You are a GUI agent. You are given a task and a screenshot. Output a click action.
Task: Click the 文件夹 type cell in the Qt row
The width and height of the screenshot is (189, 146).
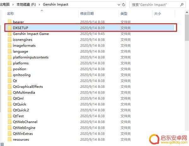126,81
